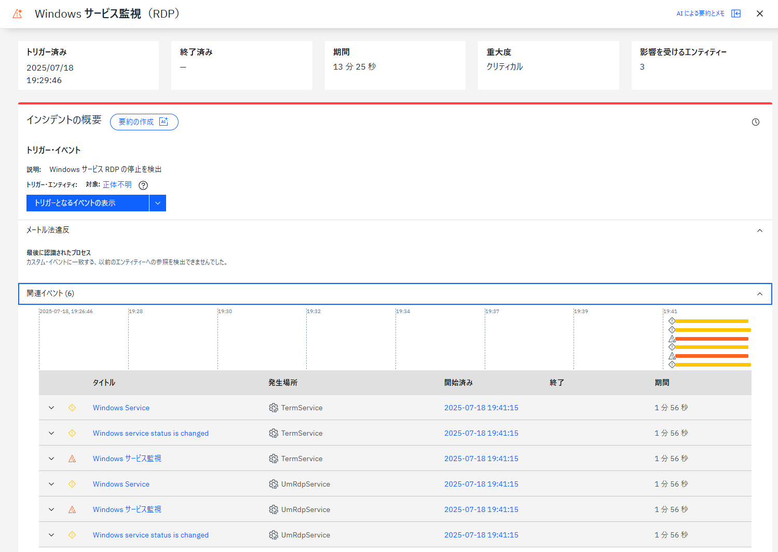Image resolution: width=778 pixels, height=552 pixels.
Task: Click the incident warning icon beside the title
Action: coord(17,14)
